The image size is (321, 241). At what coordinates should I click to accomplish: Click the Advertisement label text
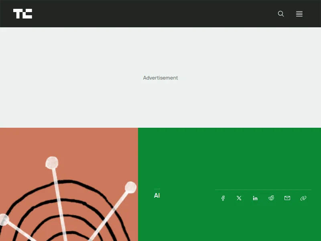[x=160, y=78]
